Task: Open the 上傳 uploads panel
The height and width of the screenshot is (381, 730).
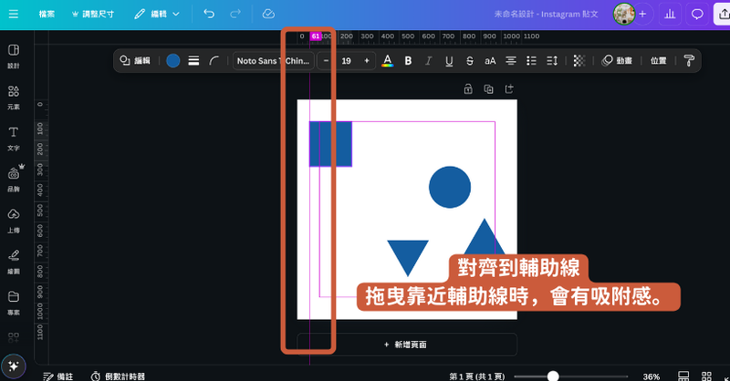Action: 14,219
